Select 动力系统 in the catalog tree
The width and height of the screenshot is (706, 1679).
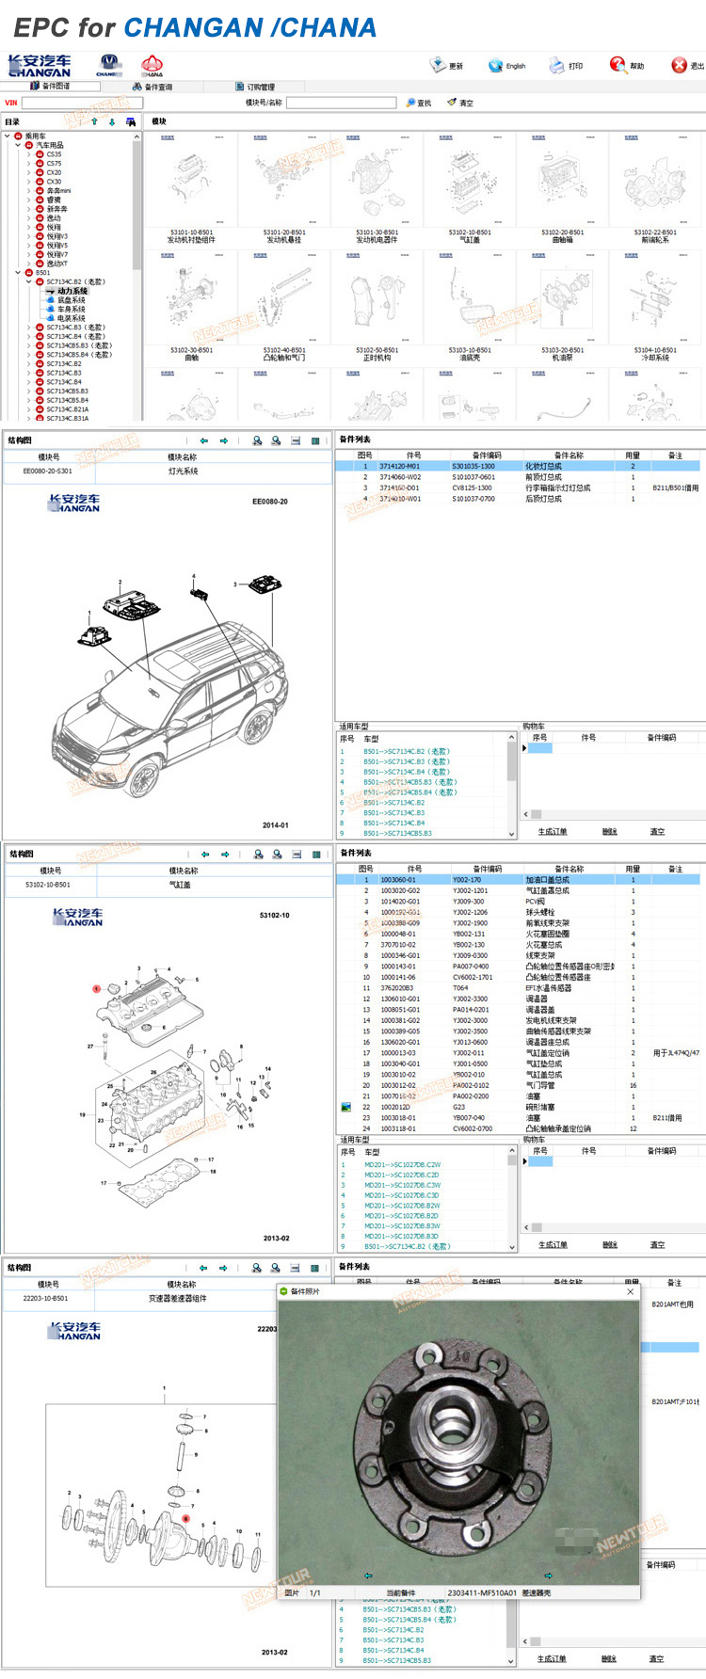click(72, 291)
